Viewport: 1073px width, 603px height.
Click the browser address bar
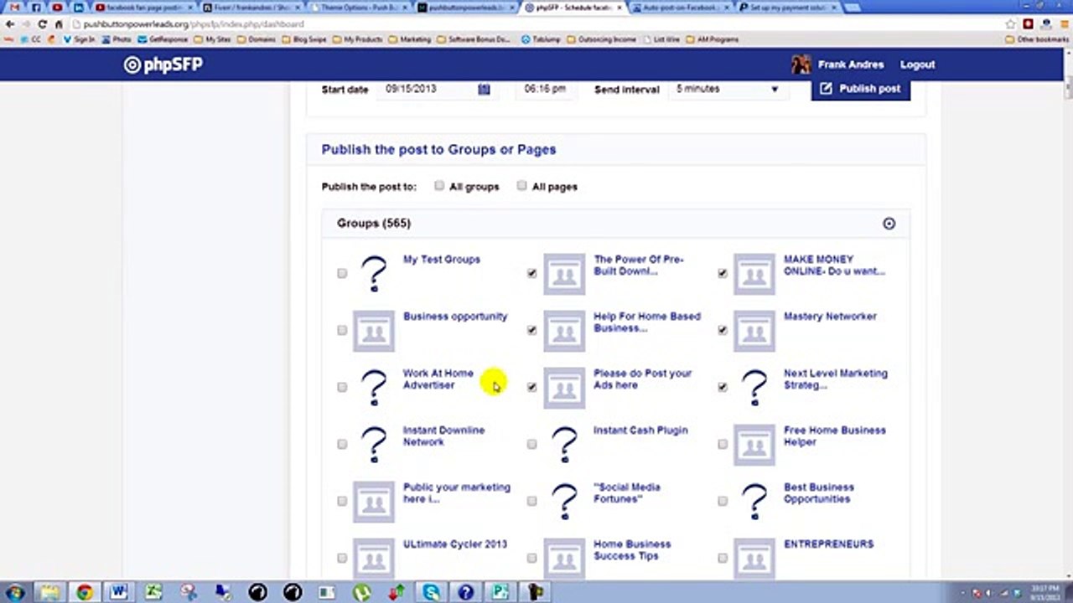tap(536, 24)
